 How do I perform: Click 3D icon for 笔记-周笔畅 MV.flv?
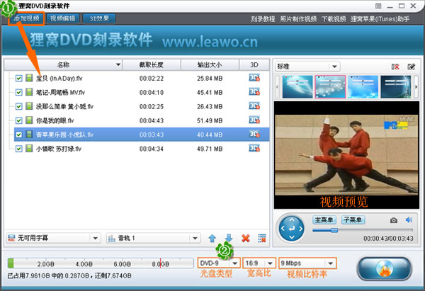pos(254,92)
